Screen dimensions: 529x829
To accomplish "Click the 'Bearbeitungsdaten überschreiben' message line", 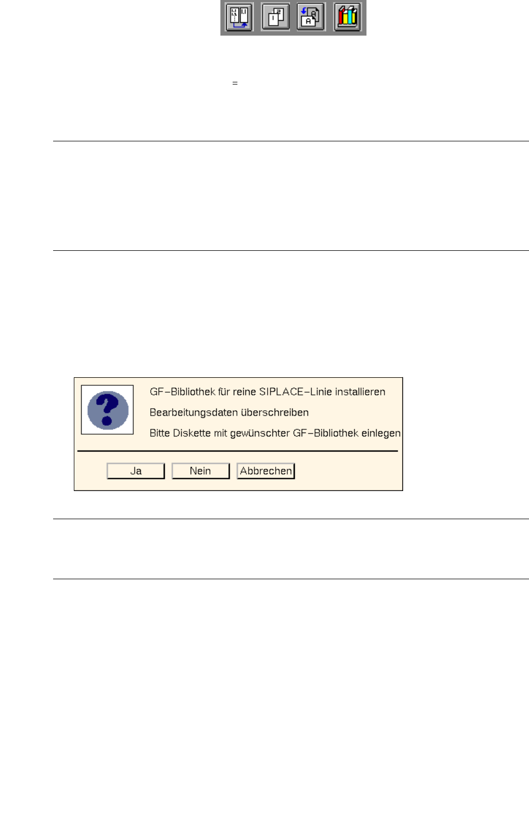I will (x=229, y=412).
